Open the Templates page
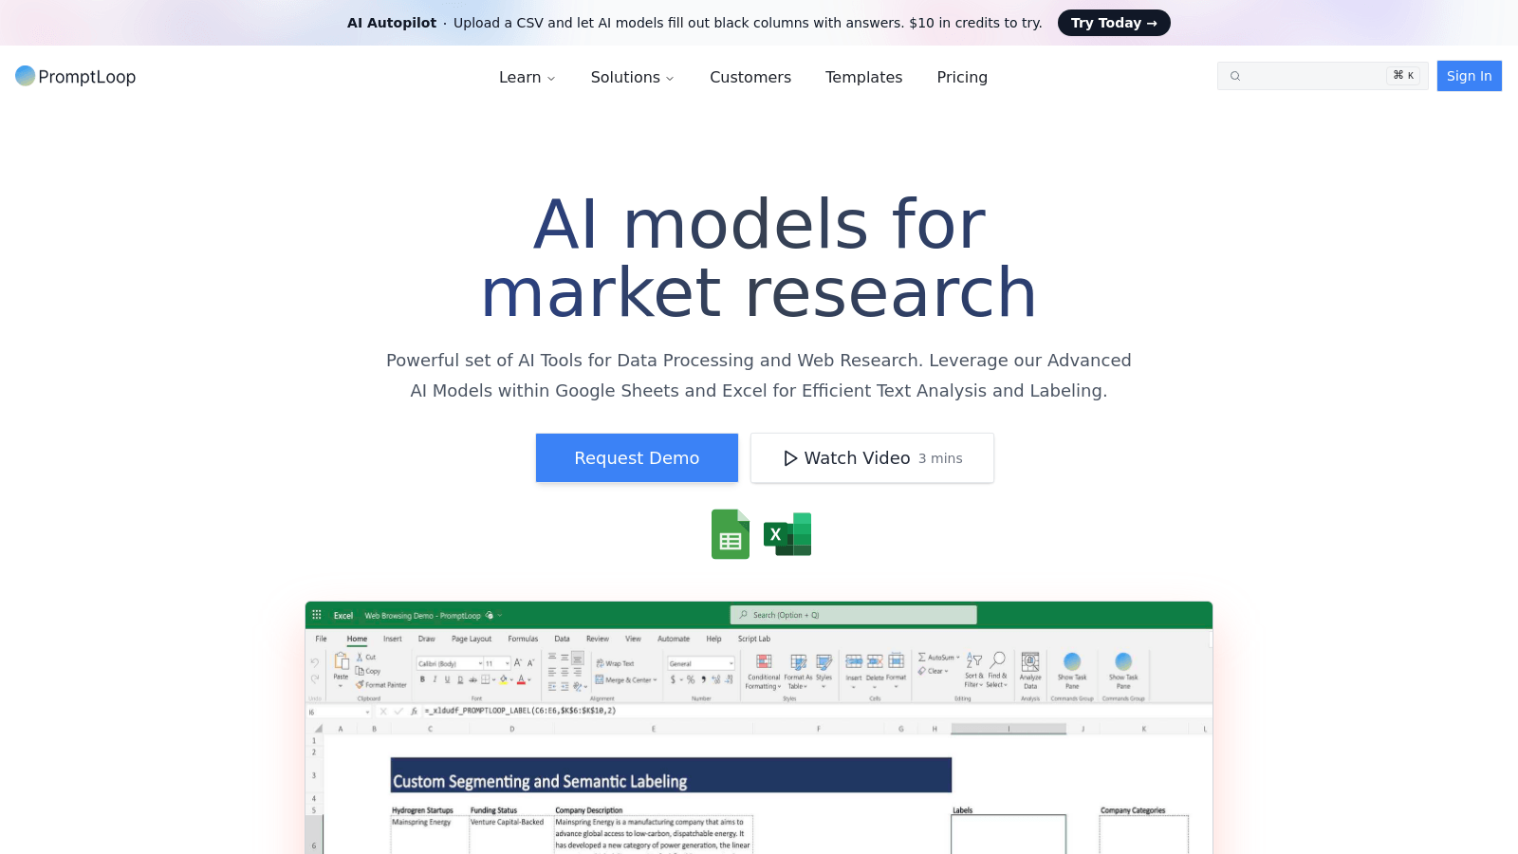This screenshot has width=1518, height=854. tap(864, 77)
